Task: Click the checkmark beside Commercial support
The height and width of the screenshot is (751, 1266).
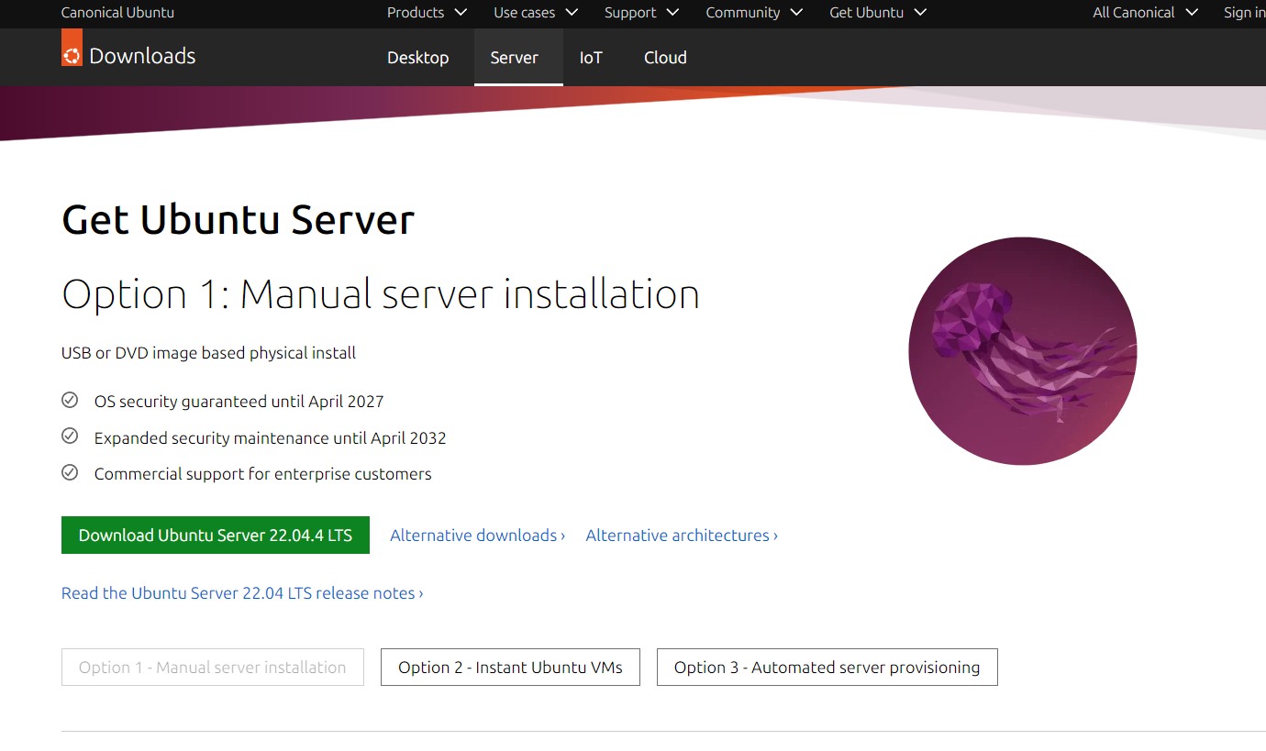Action: 70,472
